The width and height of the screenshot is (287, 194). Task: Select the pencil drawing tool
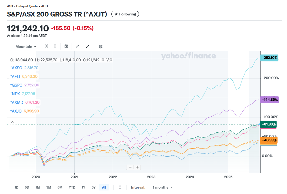(x=77, y=47)
